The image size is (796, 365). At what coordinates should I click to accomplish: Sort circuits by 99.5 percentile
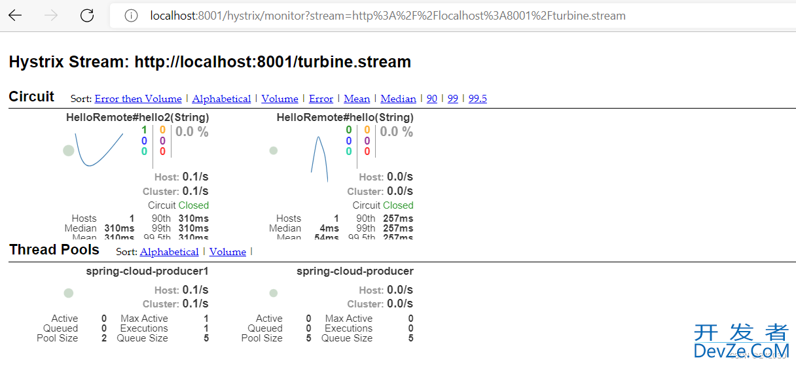(x=478, y=99)
